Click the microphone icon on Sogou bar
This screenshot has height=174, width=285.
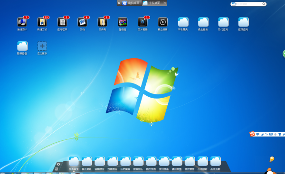point(275,134)
